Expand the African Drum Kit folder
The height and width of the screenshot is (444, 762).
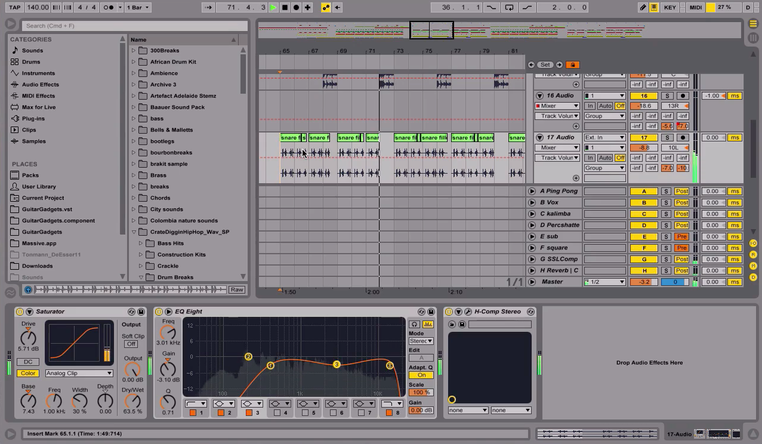tap(134, 62)
